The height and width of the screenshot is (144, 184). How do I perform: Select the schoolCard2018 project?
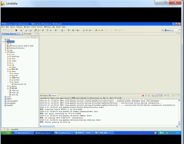12,101
